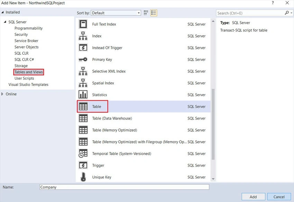Select the SQL CLR category
294x202 pixels.
(x=21, y=53)
